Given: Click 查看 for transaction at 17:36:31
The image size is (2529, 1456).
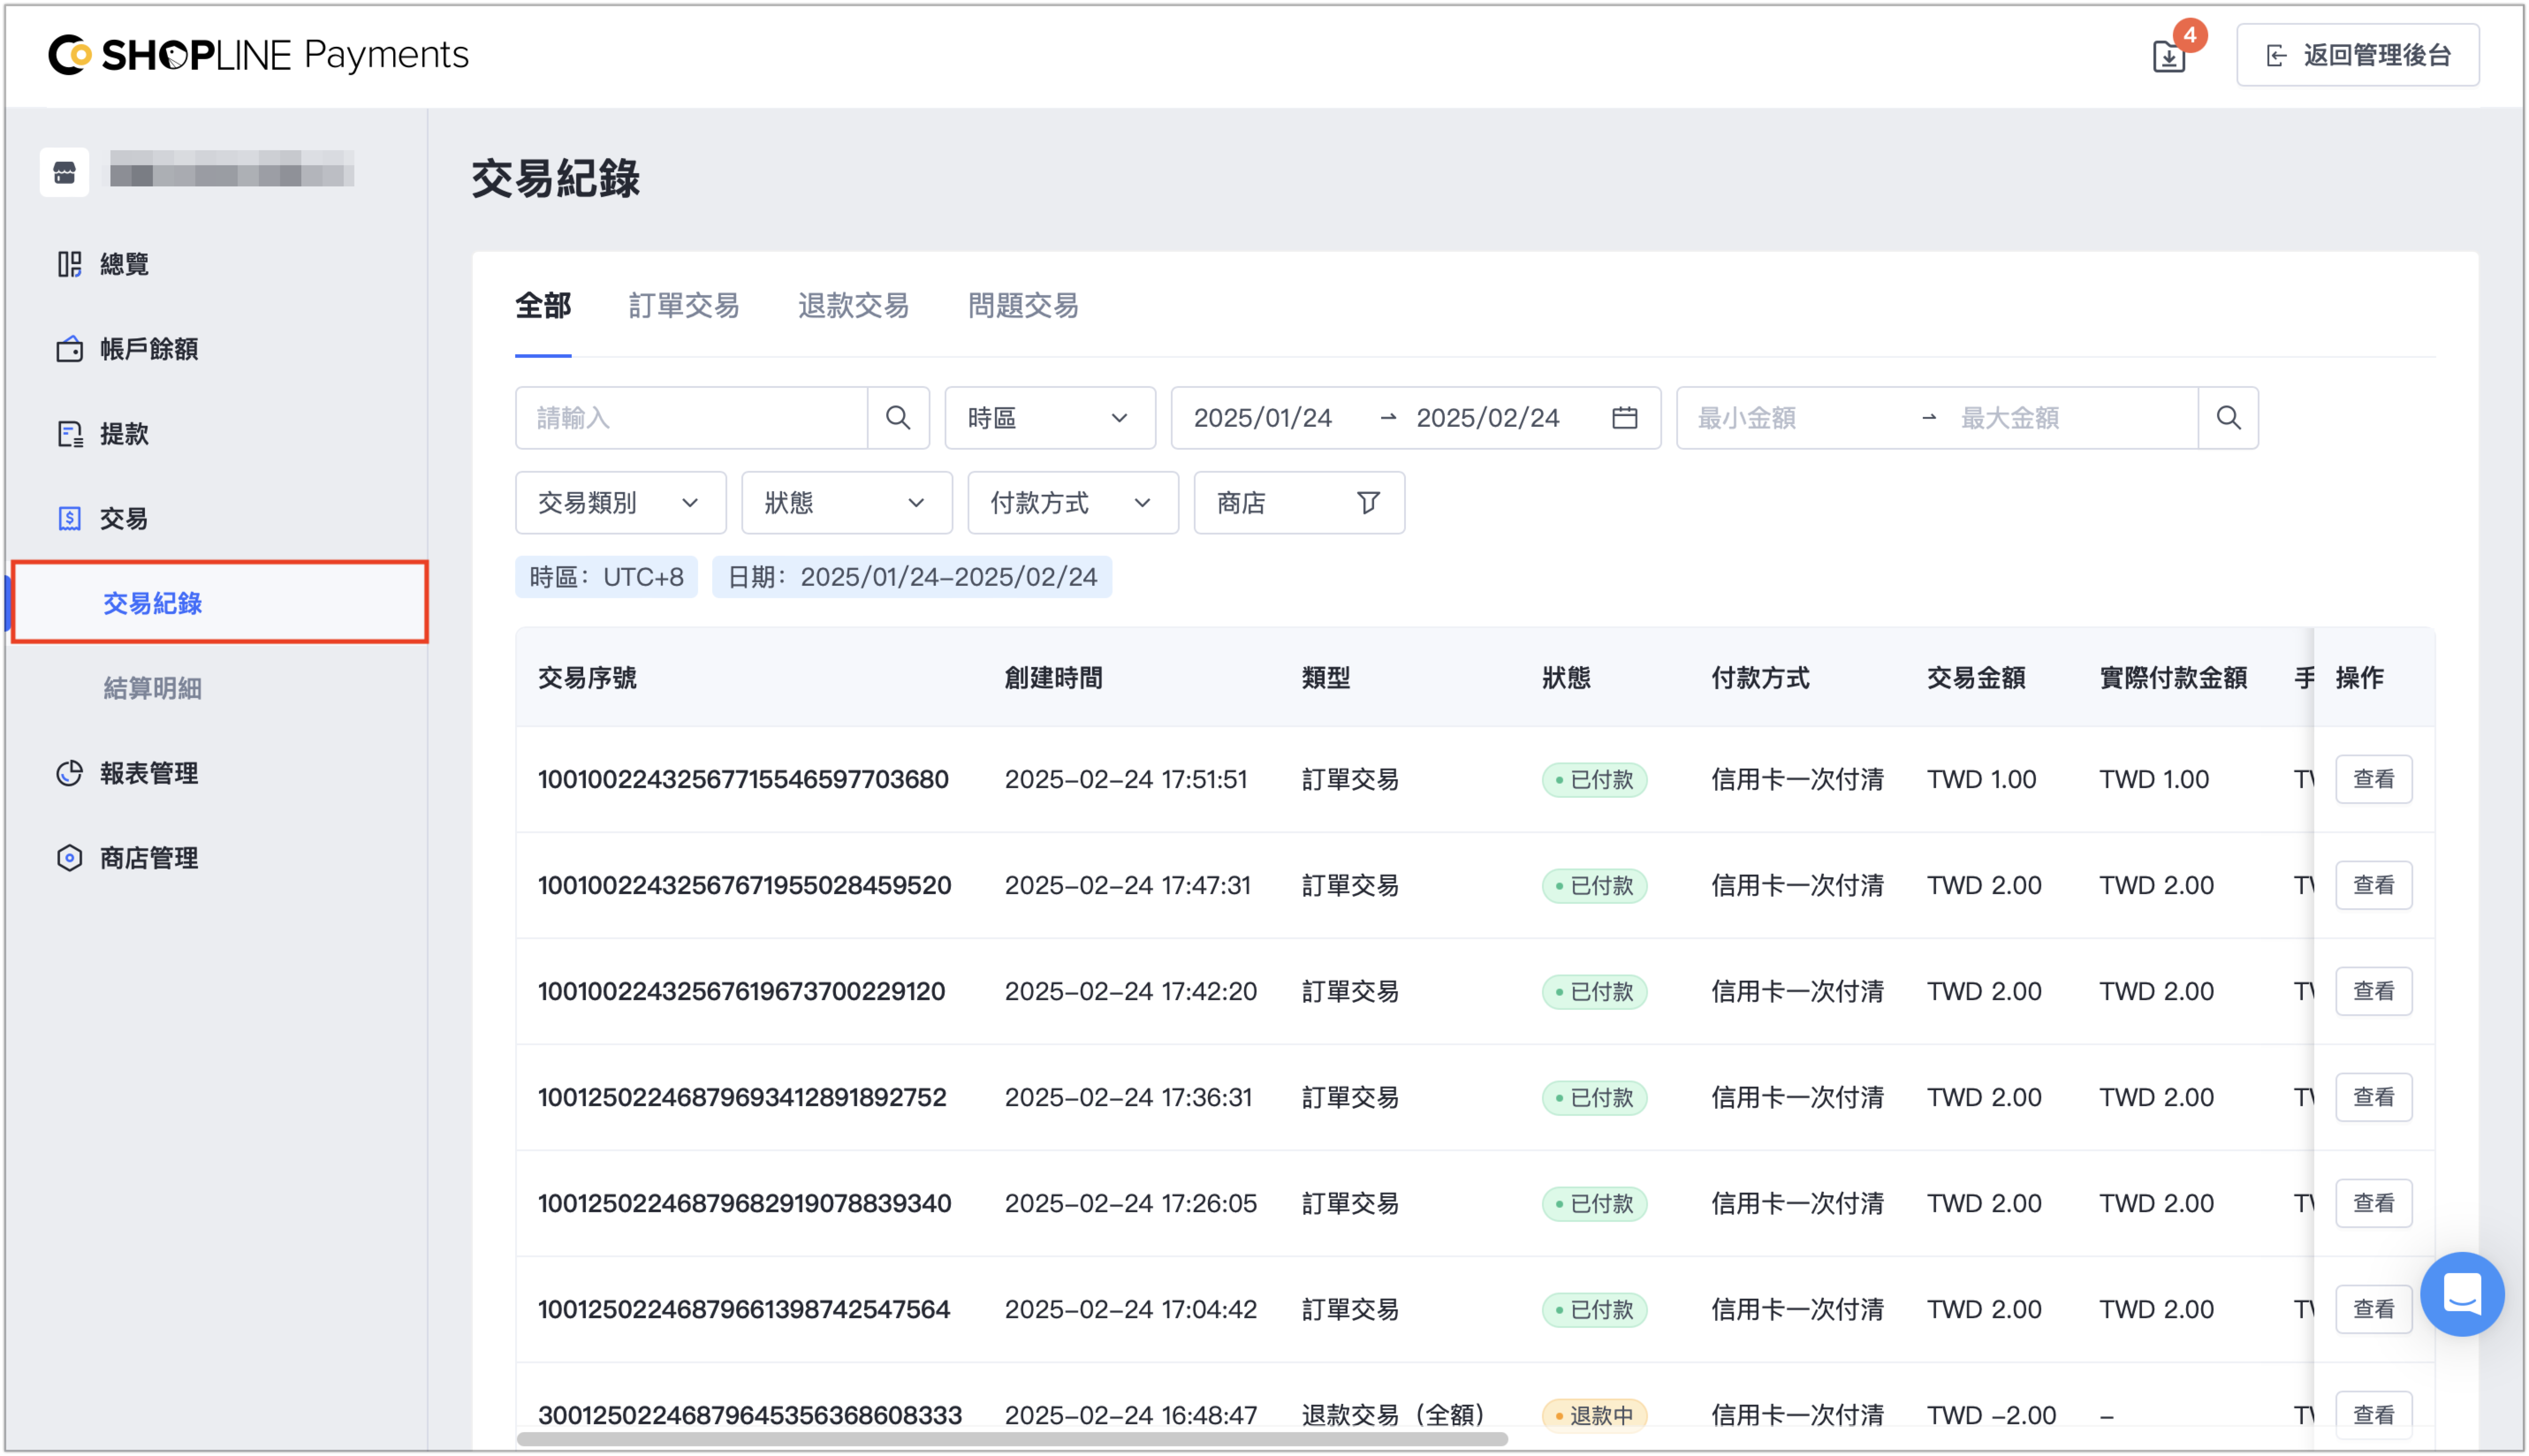Looking at the screenshot, I should [x=2373, y=1097].
